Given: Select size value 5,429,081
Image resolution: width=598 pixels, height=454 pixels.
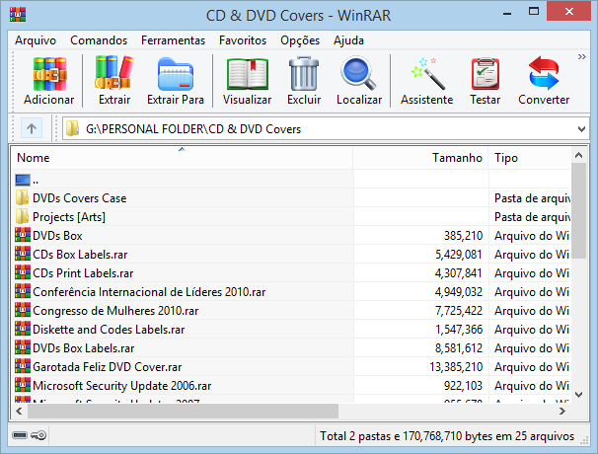Looking at the screenshot, I should 459,255.
